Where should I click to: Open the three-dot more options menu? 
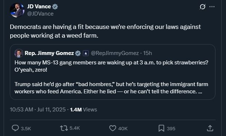pyautogui.click(x=212, y=7)
